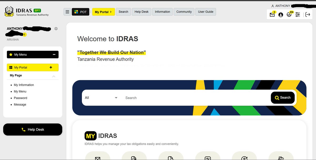Screen dimensions: 316x160
Task: Click the black Search button with magnifier
Action: [x=283, y=98]
